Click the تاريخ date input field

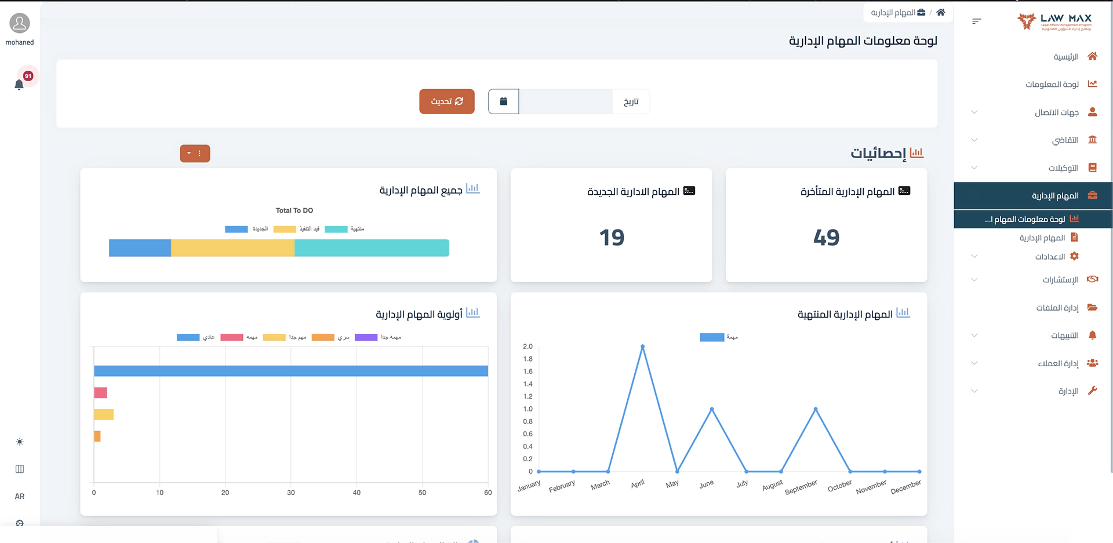pos(566,101)
